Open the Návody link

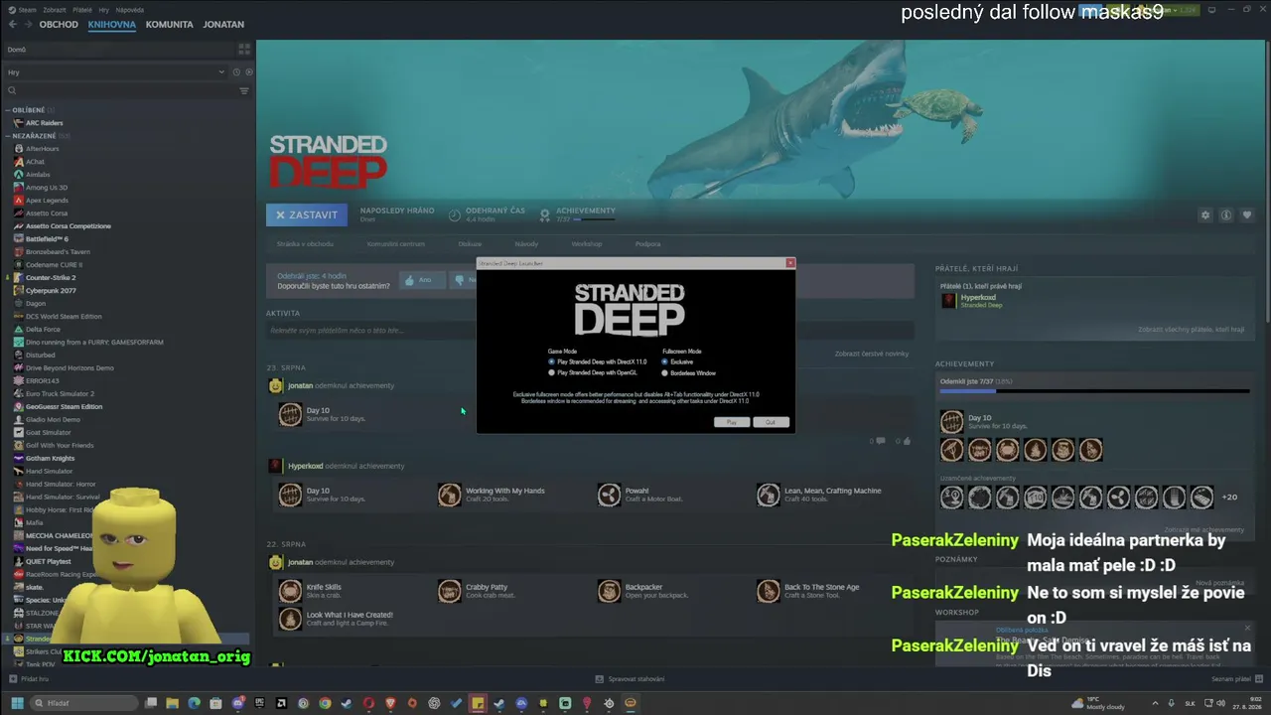point(526,243)
